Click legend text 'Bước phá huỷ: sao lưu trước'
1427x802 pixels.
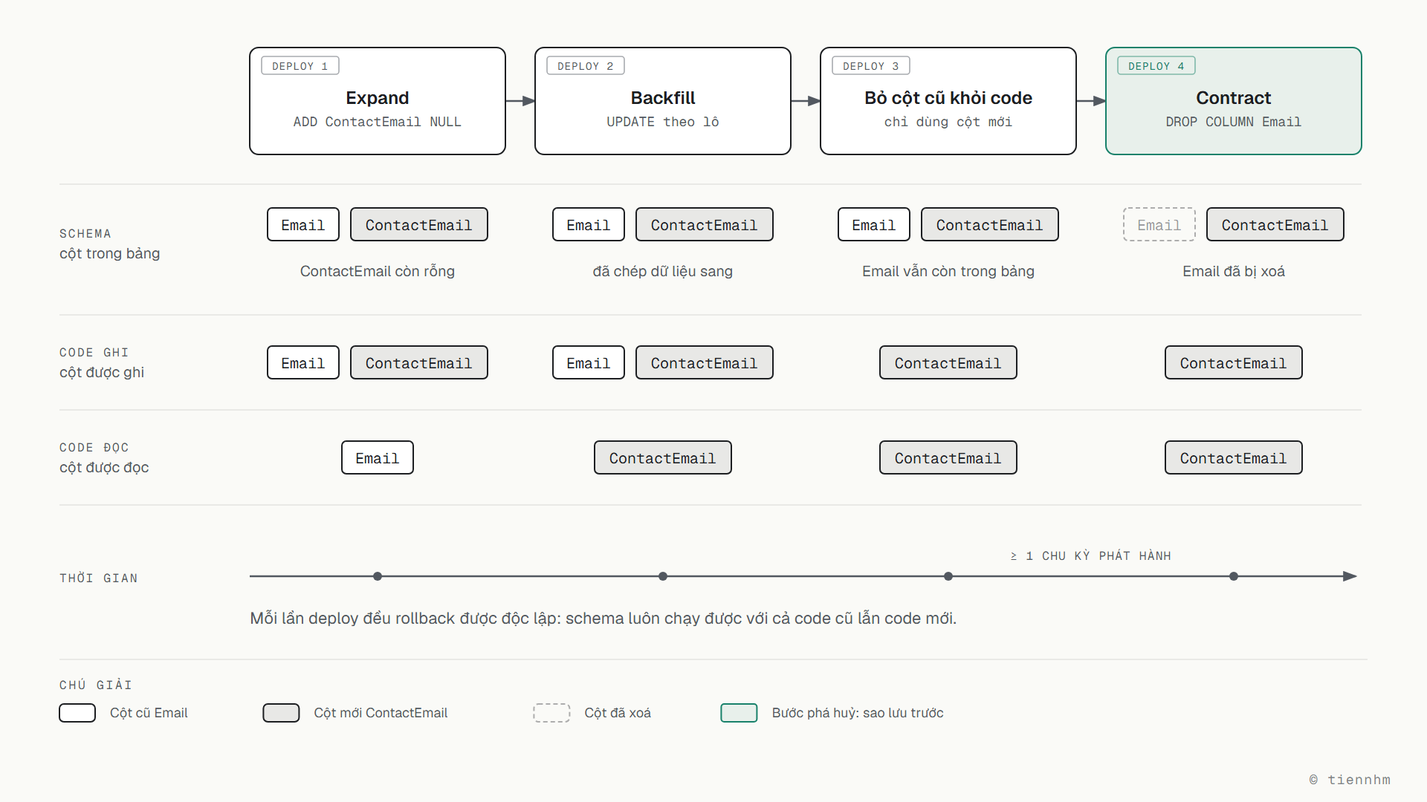point(858,713)
